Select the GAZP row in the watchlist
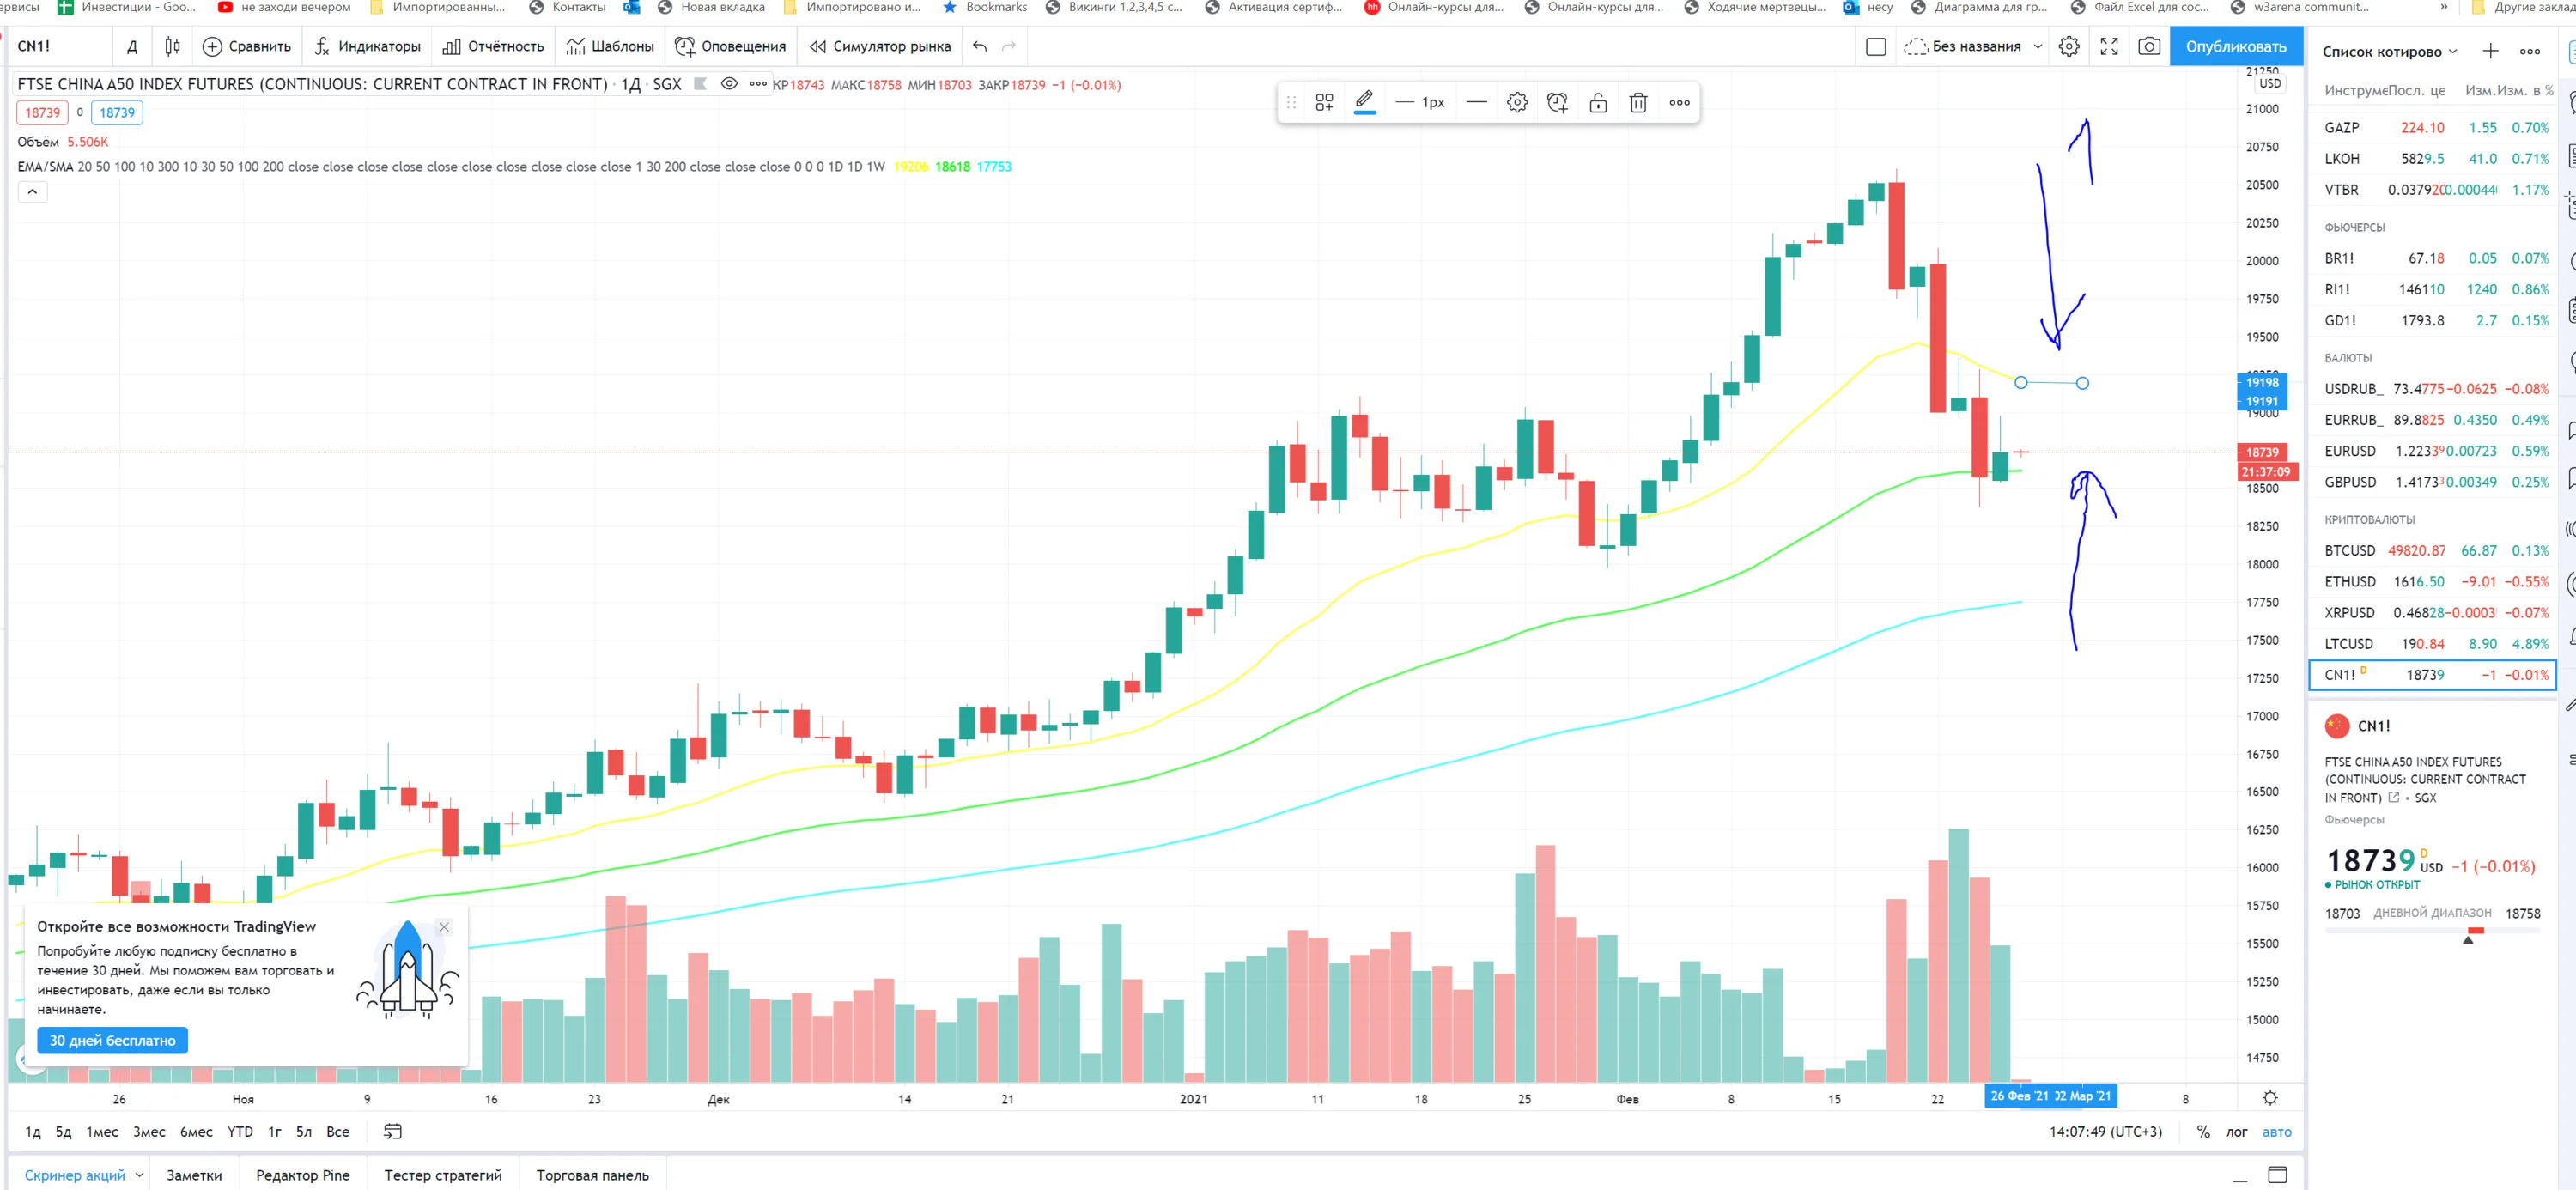The image size is (2576, 1190). click(2432, 127)
